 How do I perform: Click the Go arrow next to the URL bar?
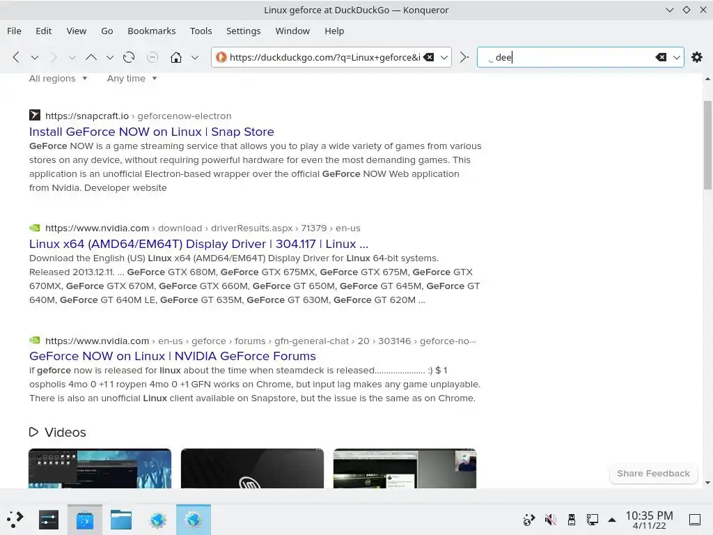pos(464,57)
